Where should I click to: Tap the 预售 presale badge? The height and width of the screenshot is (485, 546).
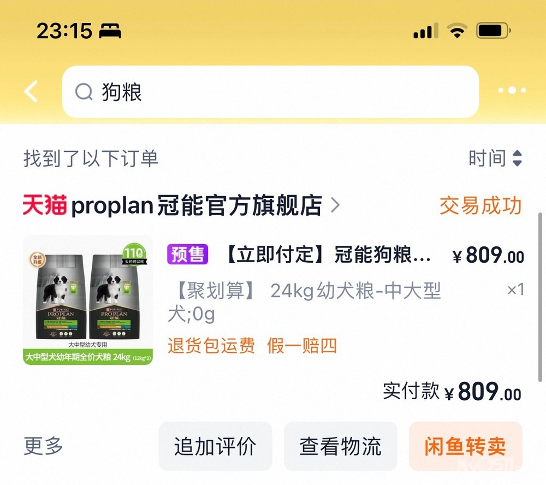click(188, 255)
